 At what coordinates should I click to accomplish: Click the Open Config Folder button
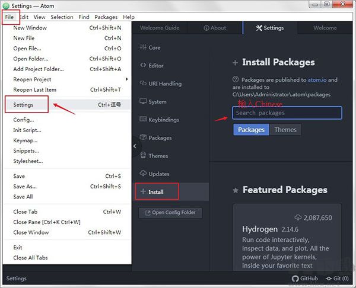click(170, 213)
